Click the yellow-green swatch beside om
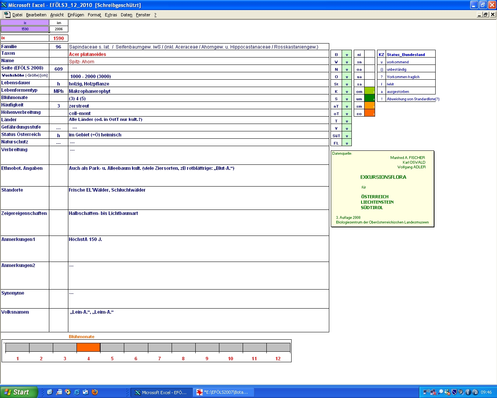Screen dimensions: 497x398 (370, 91)
